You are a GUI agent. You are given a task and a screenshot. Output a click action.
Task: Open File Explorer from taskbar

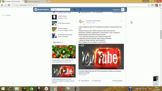17,89
